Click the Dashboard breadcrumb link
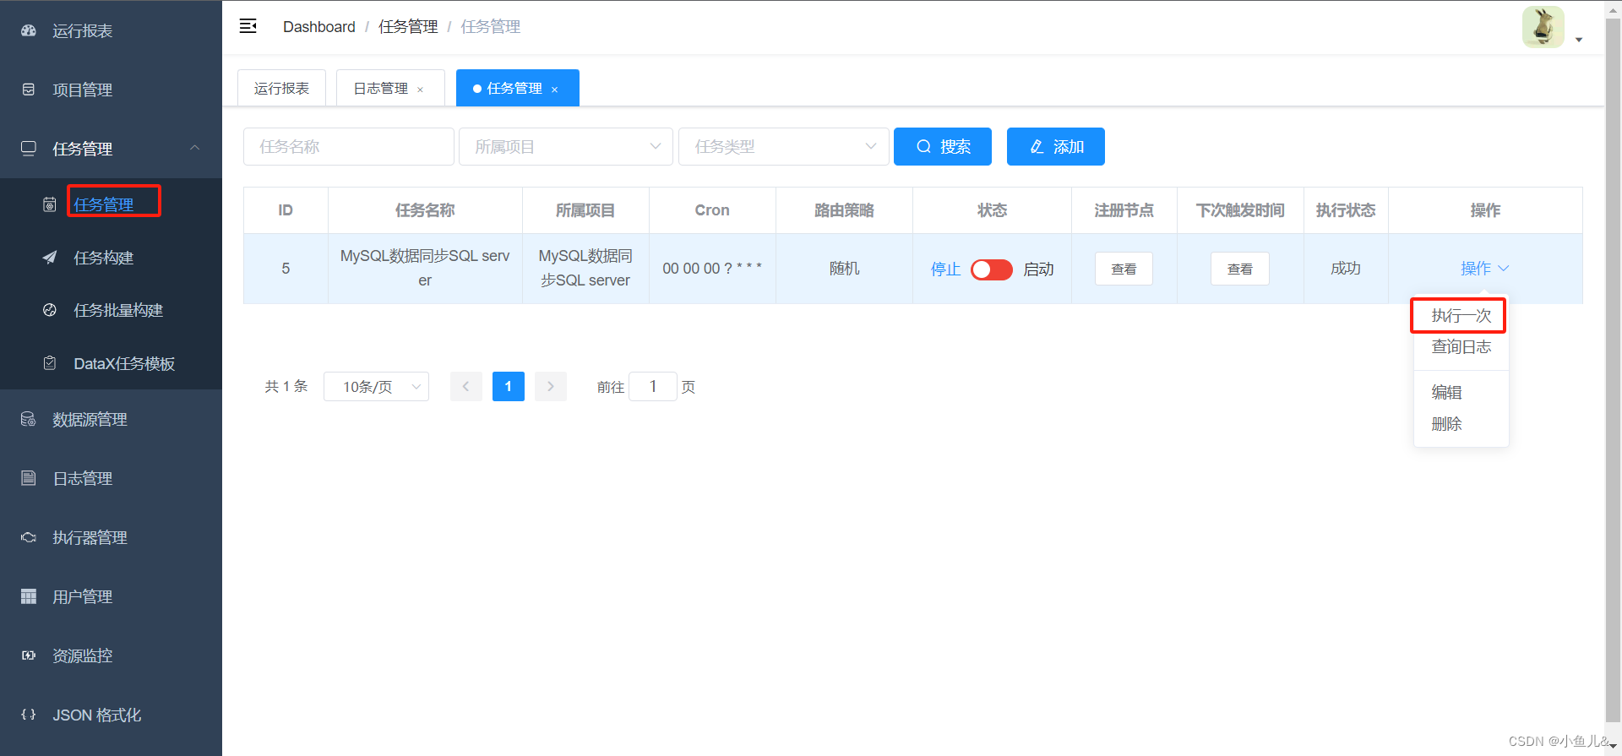Screen dimensions: 1622x756 pyautogui.click(x=319, y=27)
